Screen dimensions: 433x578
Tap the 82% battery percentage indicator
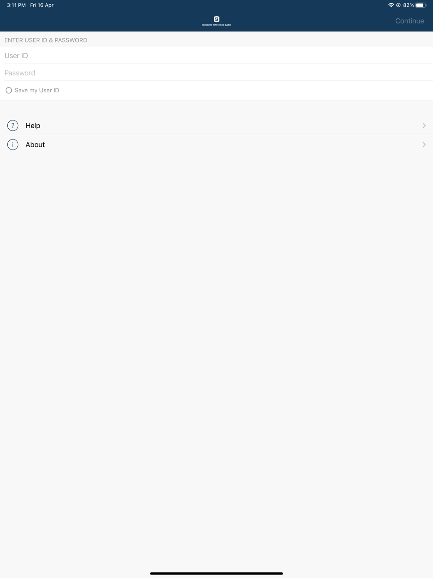click(408, 5)
